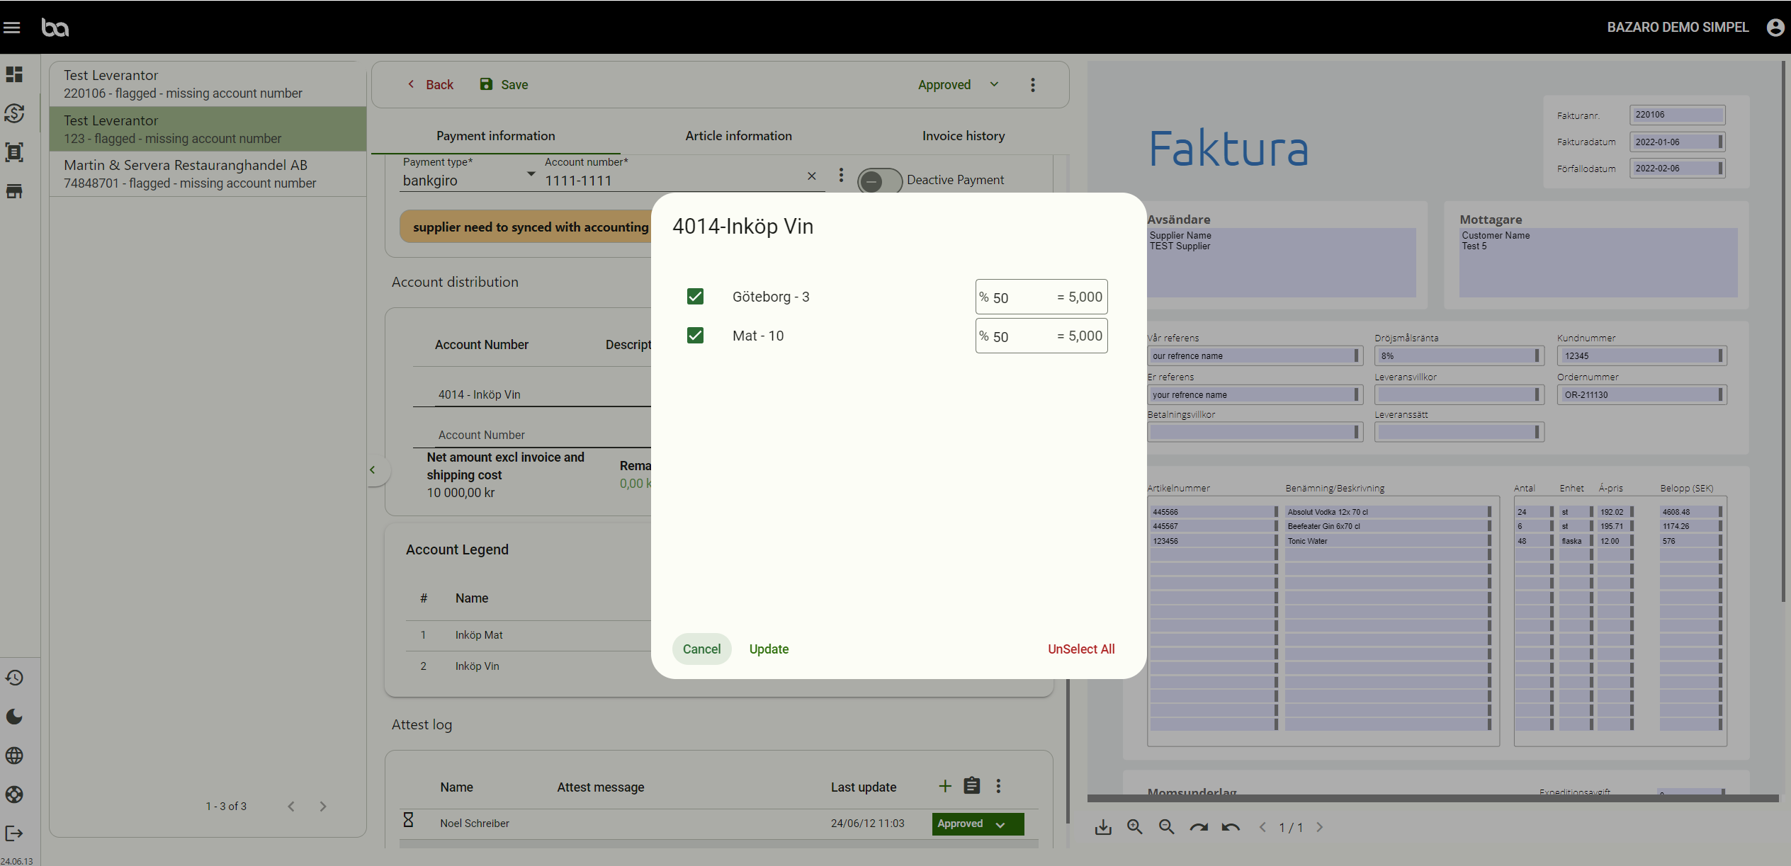Viewport: 1791px width, 866px height.
Task: Open the user account profile icon
Action: pyautogui.click(x=1775, y=28)
